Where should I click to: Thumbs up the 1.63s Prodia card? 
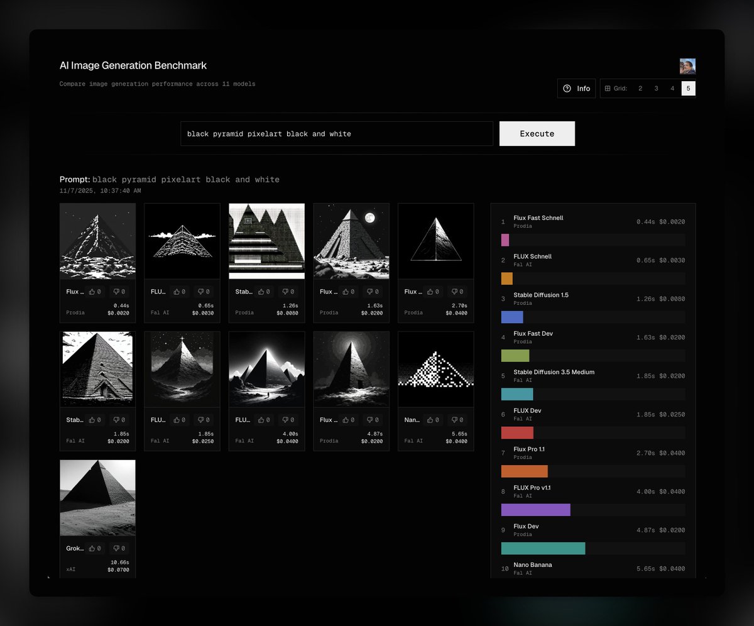pos(349,292)
